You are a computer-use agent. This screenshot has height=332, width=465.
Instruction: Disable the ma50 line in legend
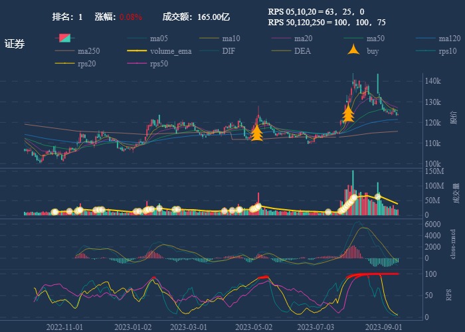pyautogui.click(x=353, y=39)
